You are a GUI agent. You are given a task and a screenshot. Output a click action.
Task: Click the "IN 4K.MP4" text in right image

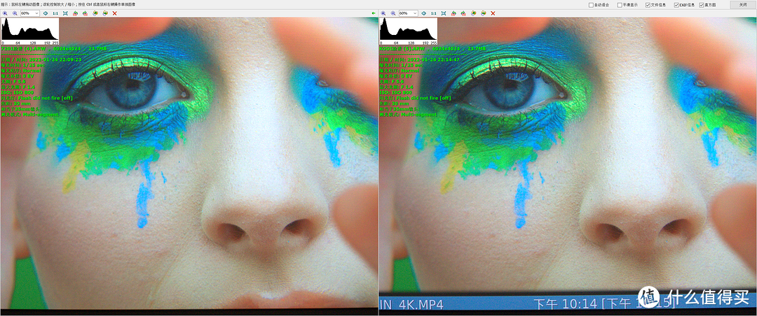pos(411,304)
